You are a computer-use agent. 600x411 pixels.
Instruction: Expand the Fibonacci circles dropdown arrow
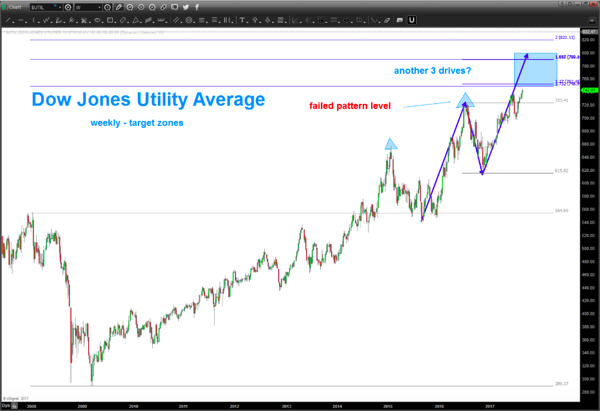click(194, 22)
